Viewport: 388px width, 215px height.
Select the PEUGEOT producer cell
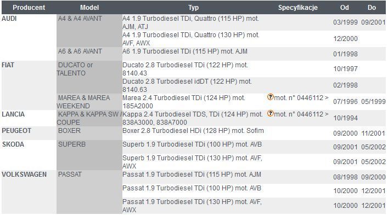[x=29, y=133]
